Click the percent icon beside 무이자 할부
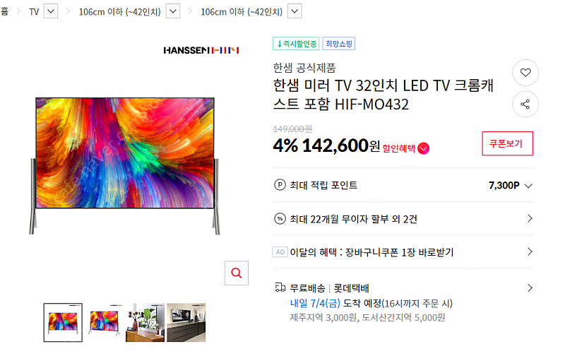 click(x=280, y=219)
